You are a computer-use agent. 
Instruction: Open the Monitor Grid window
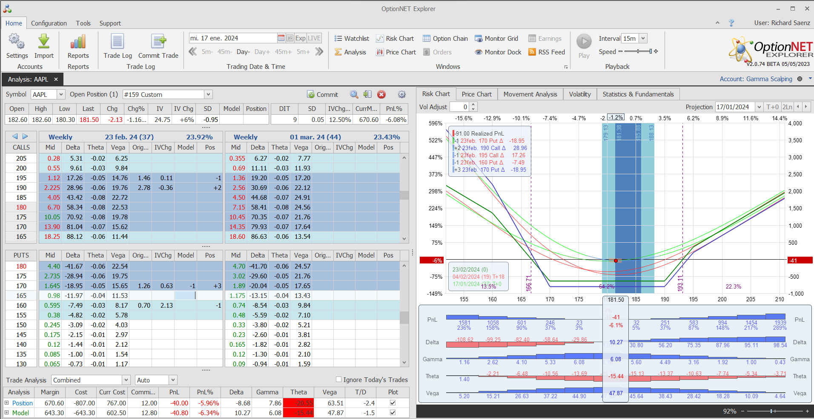(496, 39)
